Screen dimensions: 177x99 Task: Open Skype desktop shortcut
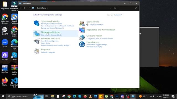tap(14, 56)
